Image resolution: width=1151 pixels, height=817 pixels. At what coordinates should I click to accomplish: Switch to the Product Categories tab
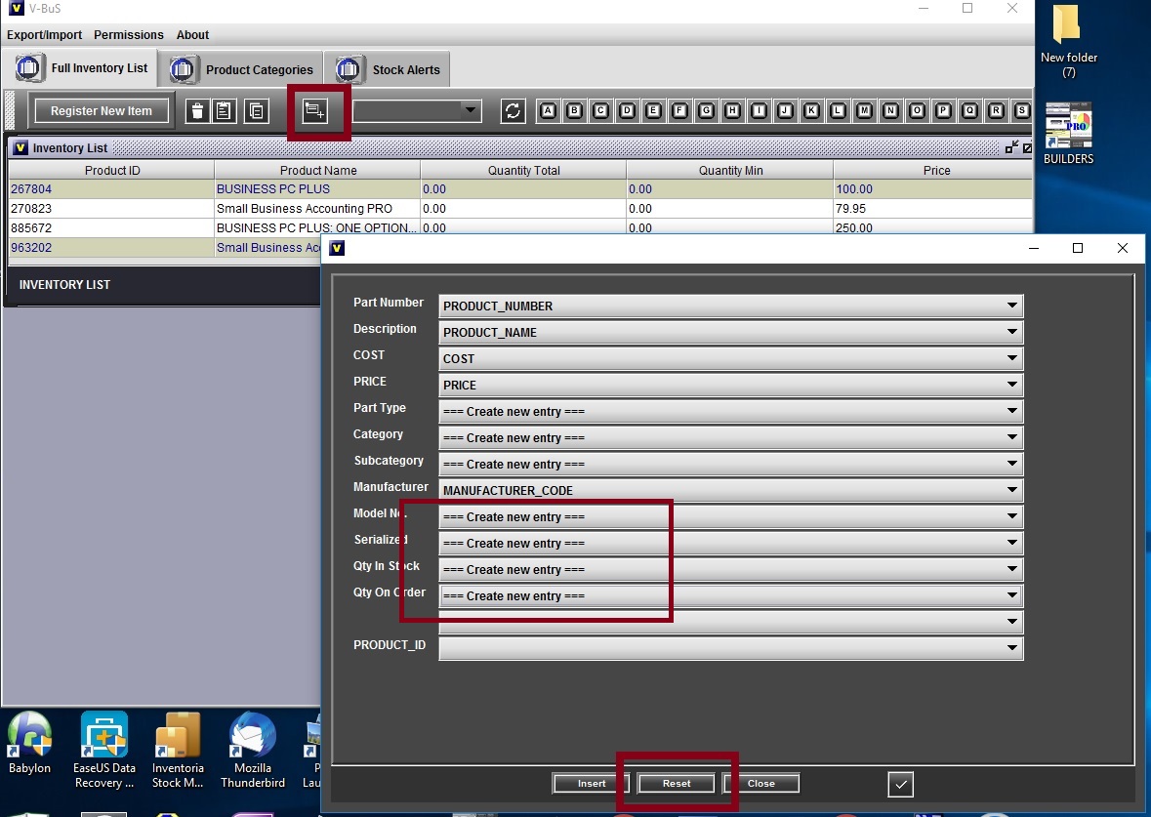pos(241,69)
